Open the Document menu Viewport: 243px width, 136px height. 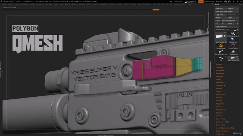24,5
